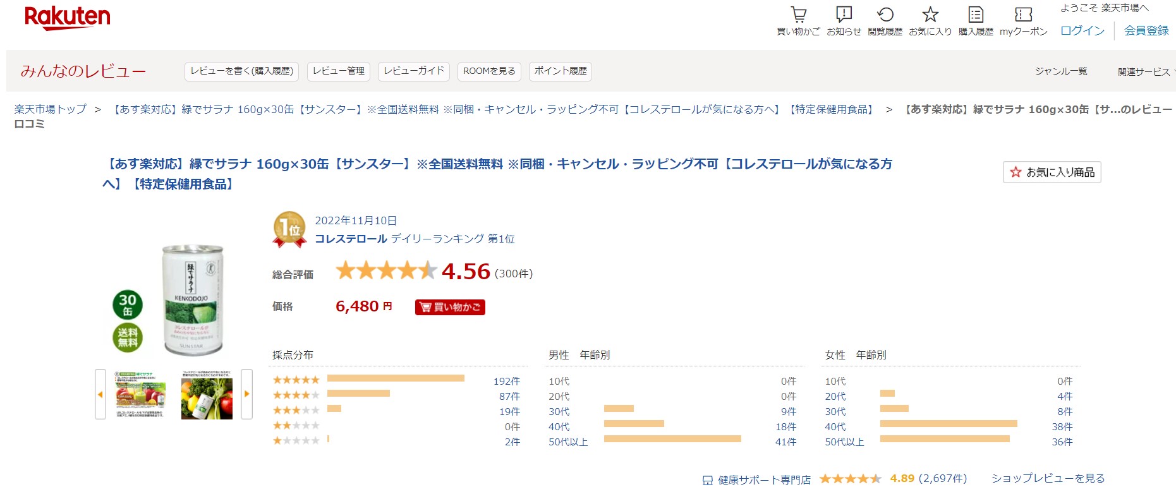Open purchase history (購入履歴) icon
Screen dimensions: 1176x494
[x=976, y=21]
